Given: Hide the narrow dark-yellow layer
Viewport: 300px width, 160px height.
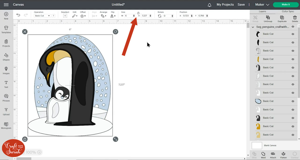Looking at the screenshot, I should pyautogui.click(x=293, y=59).
